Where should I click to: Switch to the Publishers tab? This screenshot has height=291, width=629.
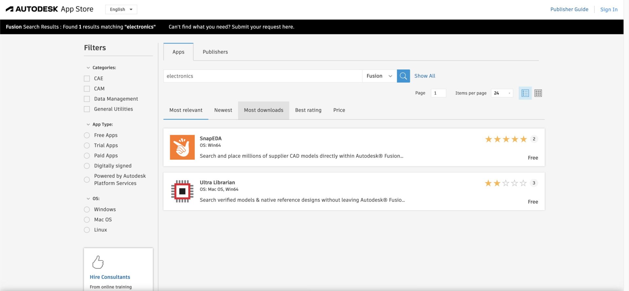pyautogui.click(x=215, y=52)
